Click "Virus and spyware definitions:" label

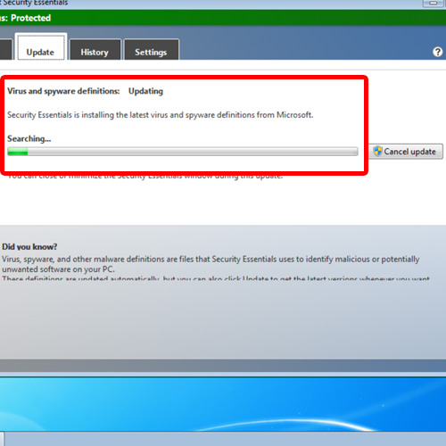click(x=63, y=91)
